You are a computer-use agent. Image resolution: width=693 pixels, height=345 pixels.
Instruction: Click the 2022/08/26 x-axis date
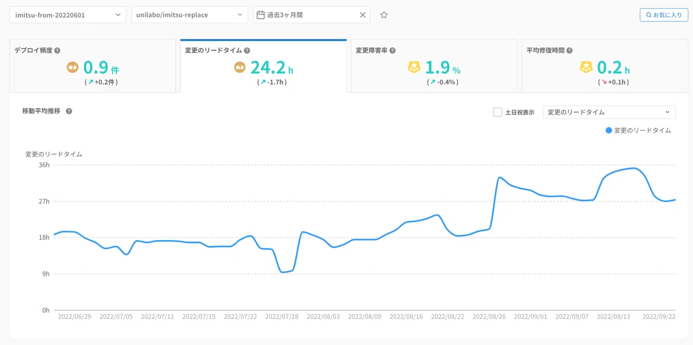489,316
